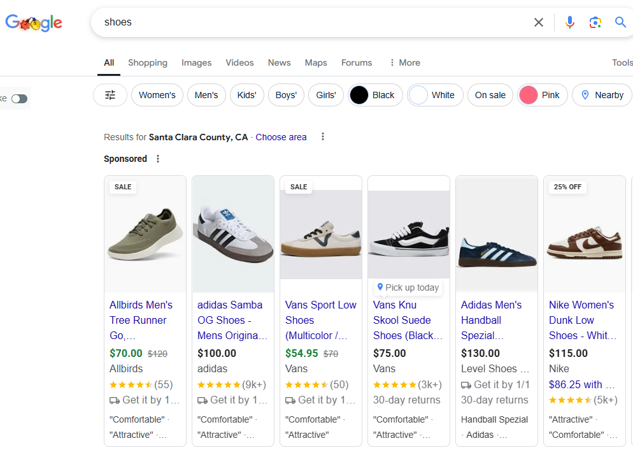Image resolution: width=633 pixels, height=457 pixels.
Task: Click the Level Shoes seller name
Action: (495, 368)
